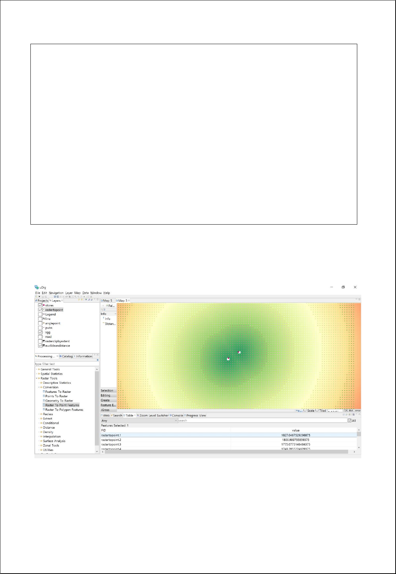Expand the Descriptive Statistics folder
396x574 pixels.
[39, 383]
